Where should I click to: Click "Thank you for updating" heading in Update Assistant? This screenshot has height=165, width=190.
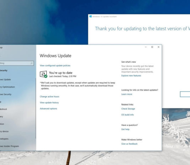point(142,29)
